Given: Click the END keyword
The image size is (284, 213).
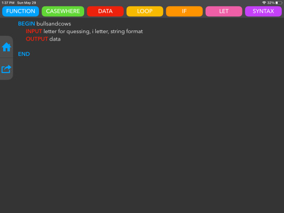Looking at the screenshot, I should (24, 54).
